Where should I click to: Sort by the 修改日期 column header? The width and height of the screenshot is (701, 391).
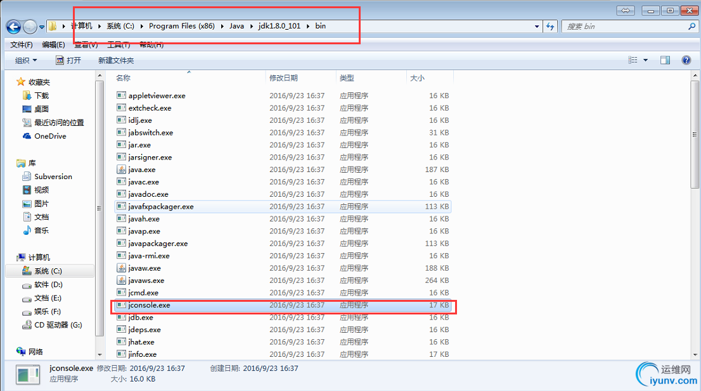(283, 78)
